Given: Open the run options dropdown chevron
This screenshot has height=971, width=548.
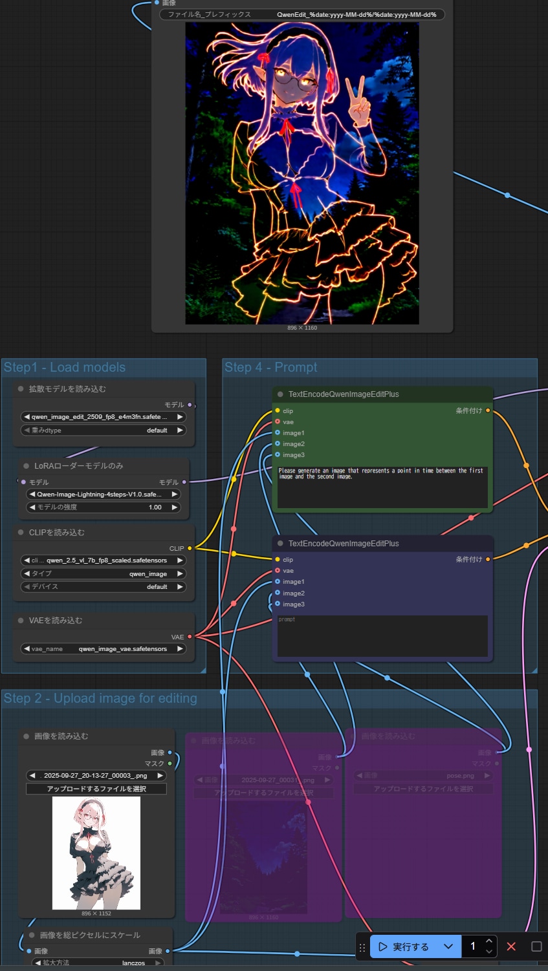Looking at the screenshot, I should [448, 946].
